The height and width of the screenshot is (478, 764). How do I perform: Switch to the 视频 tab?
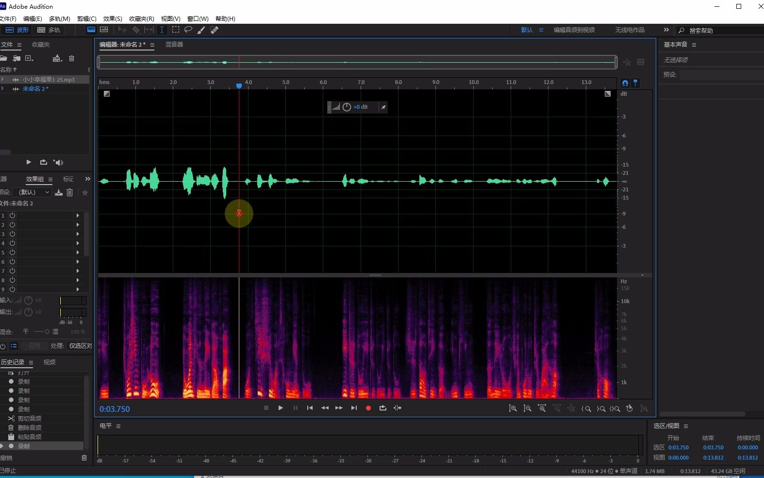(x=50, y=362)
